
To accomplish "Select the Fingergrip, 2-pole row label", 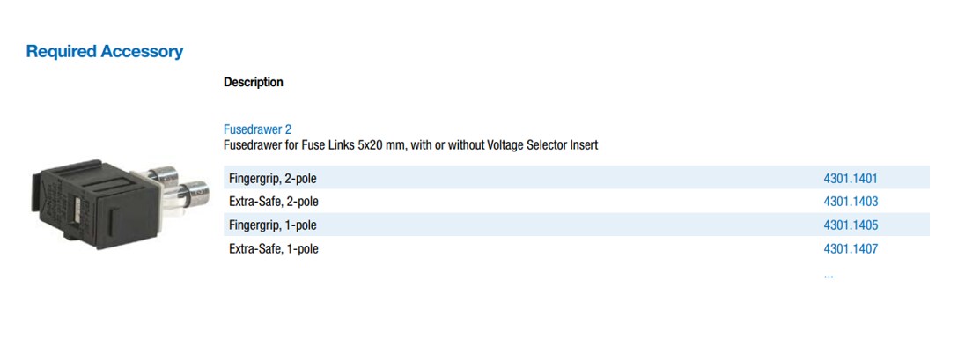I will coord(272,178).
